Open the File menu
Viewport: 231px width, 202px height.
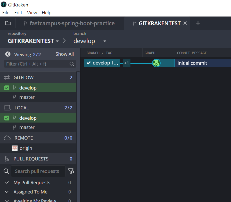click(6, 13)
